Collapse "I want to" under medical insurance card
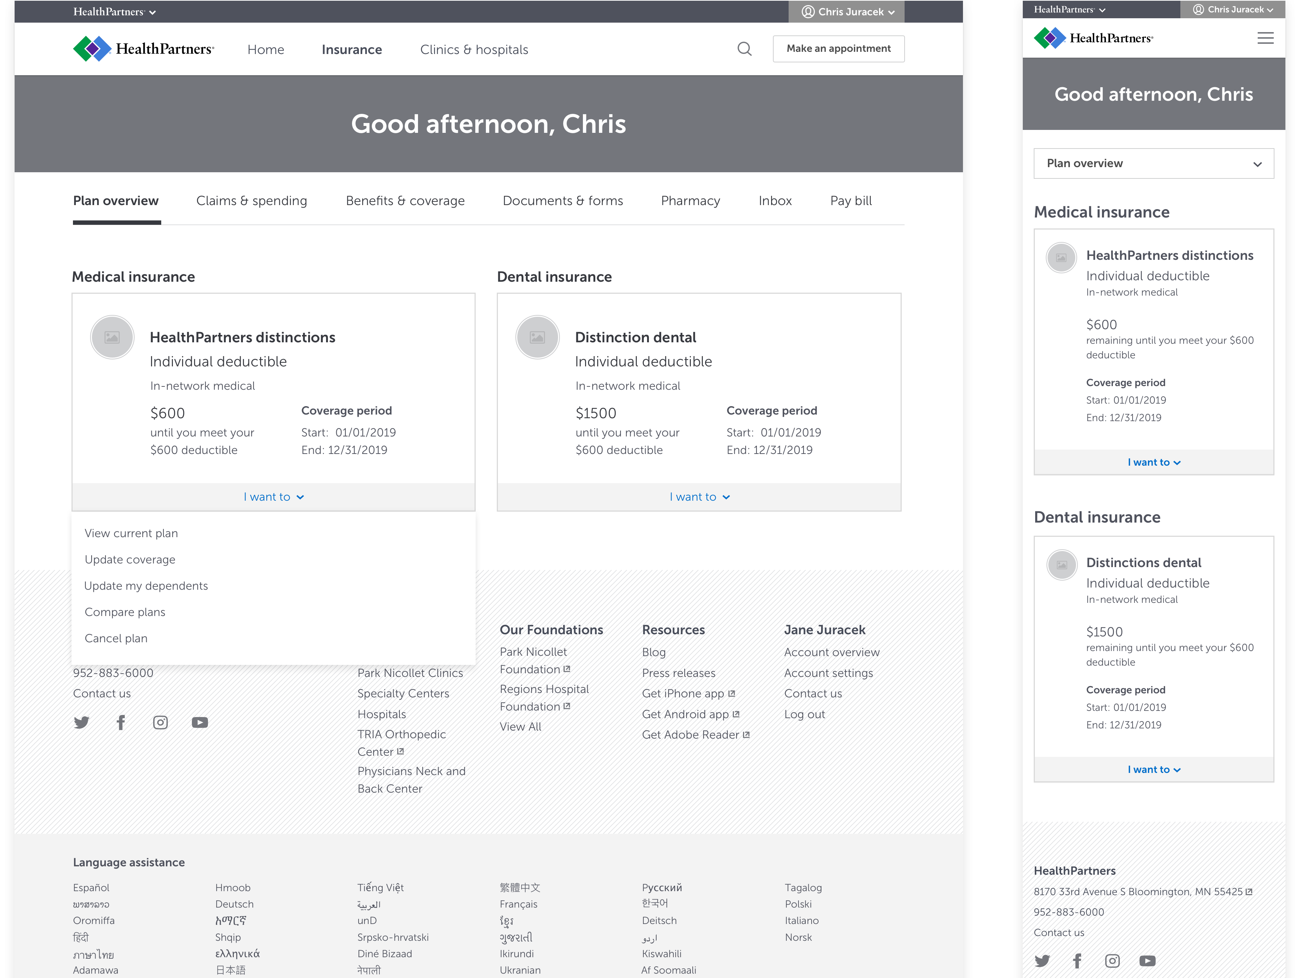The image size is (1300, 978). click(273, 497)
